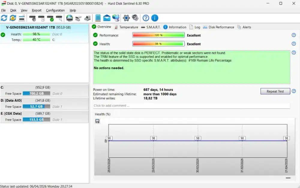Click the text description help circle
The image size is (300, 188).
293,52
